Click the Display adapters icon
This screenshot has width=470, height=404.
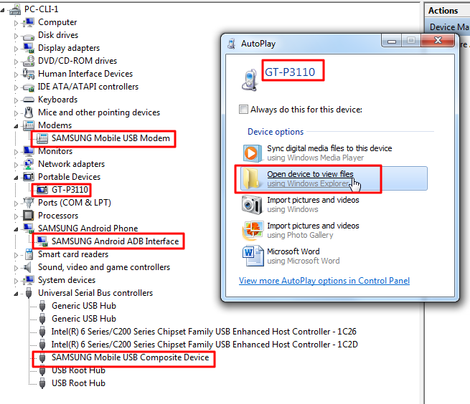(x=29, y=48)
